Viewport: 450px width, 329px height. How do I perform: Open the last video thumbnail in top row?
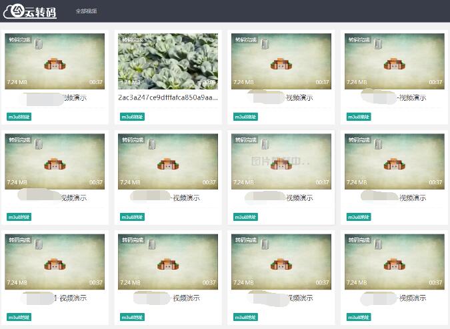click(x=393, y=61)
